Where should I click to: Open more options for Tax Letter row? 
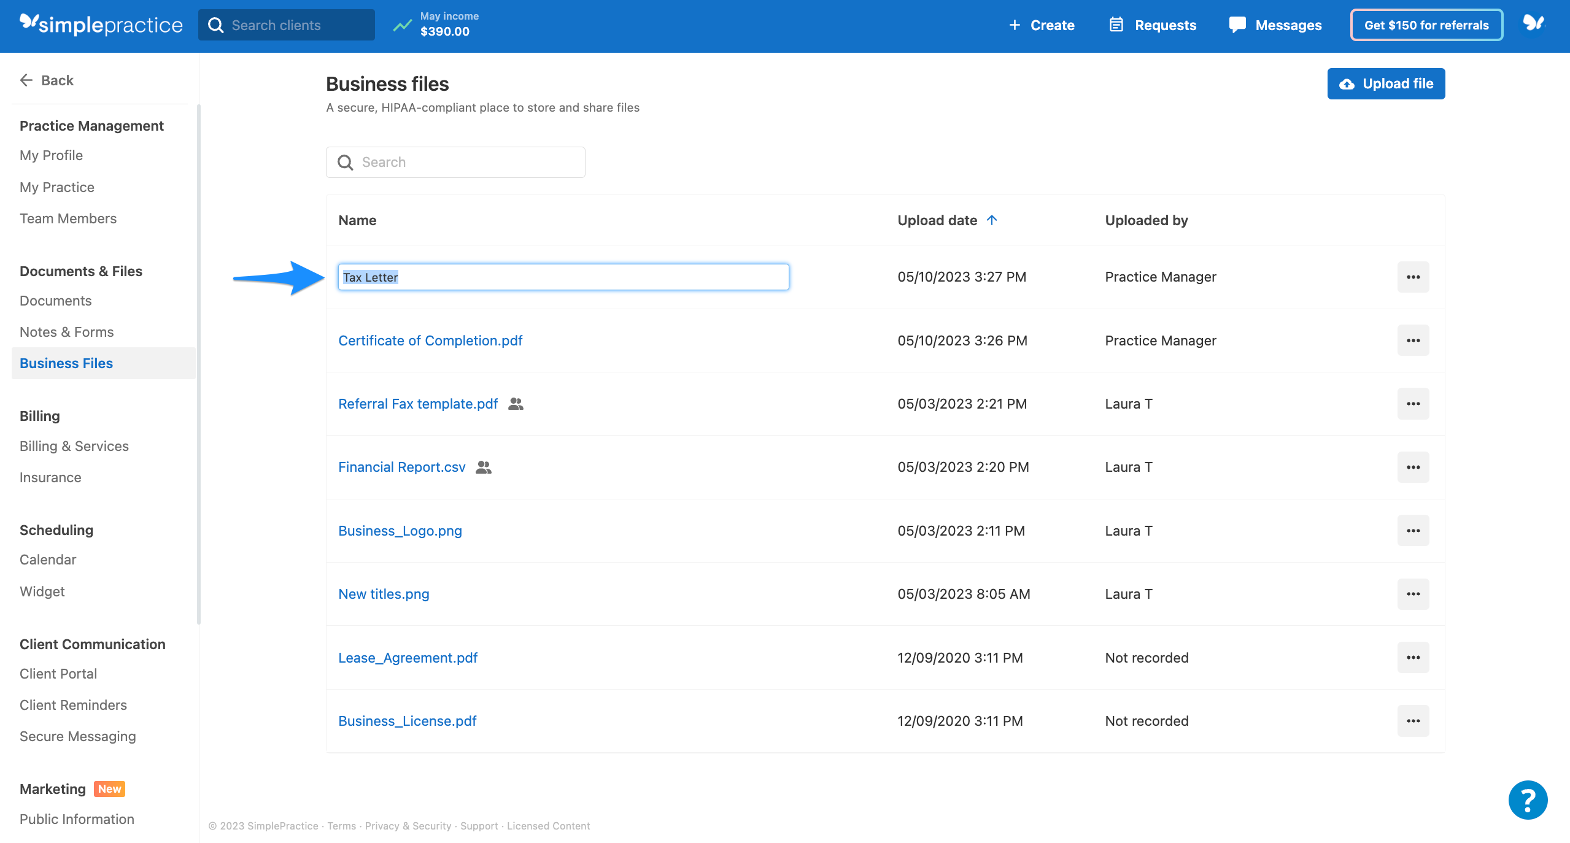[1413, 277]
